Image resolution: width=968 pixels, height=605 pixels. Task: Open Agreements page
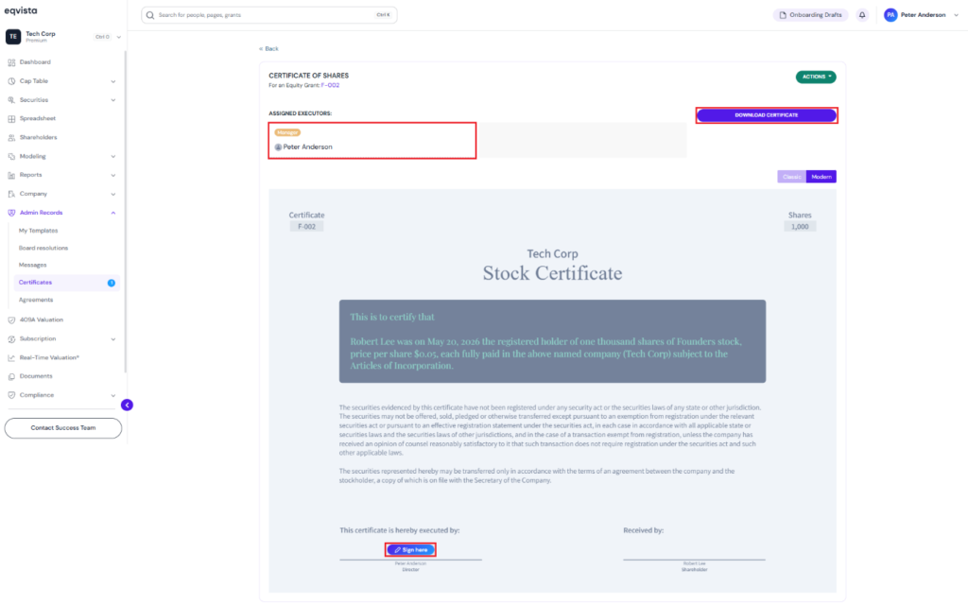36,300
